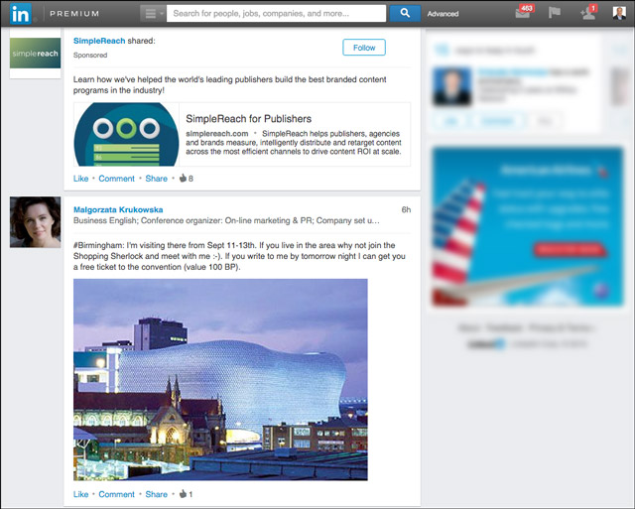Click the blue magnifier search button

pyautogui.click(x=405, y=13)
